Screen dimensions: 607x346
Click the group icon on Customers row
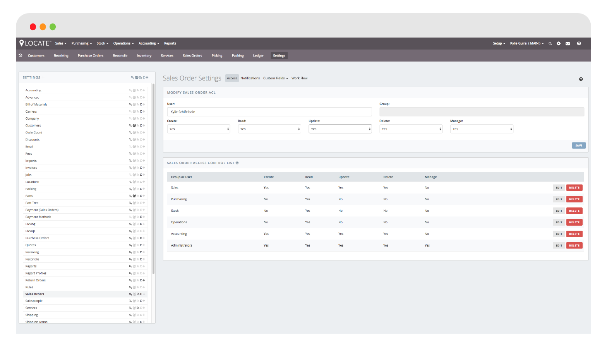coord(134,125)
